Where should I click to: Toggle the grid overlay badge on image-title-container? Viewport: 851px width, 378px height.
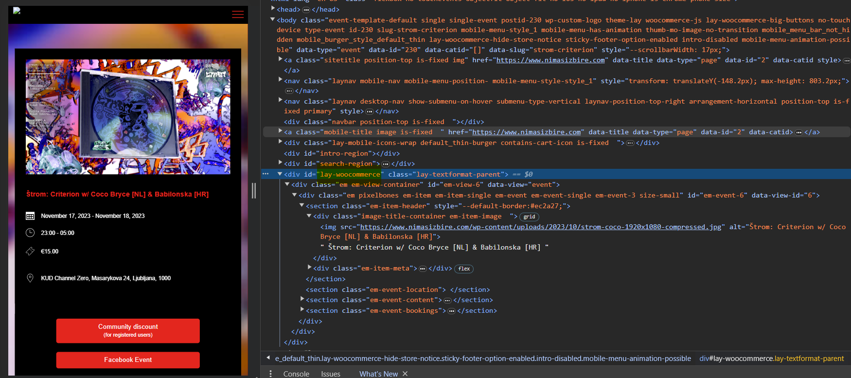tap(529, 217)
